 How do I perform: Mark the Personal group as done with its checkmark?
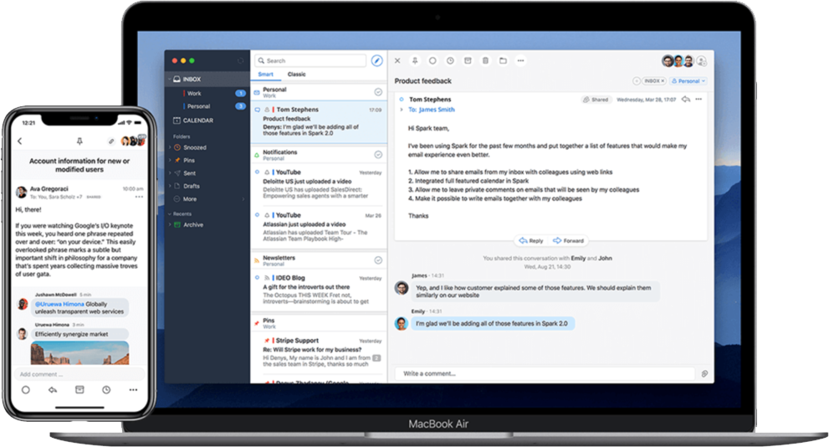coord(378,92)
